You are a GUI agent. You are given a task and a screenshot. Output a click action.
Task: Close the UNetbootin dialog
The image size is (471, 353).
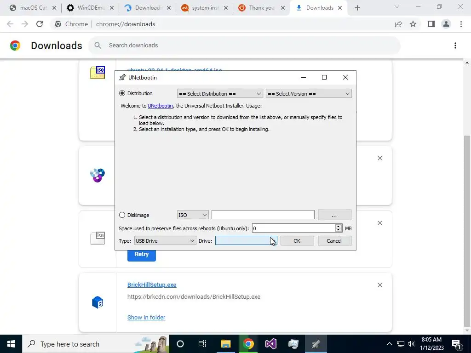pyautogui.click(x=345, y=77)
